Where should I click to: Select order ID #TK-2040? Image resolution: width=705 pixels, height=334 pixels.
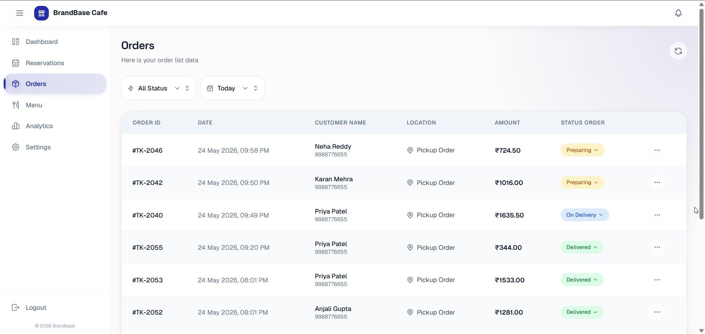(x=148, y=215)
